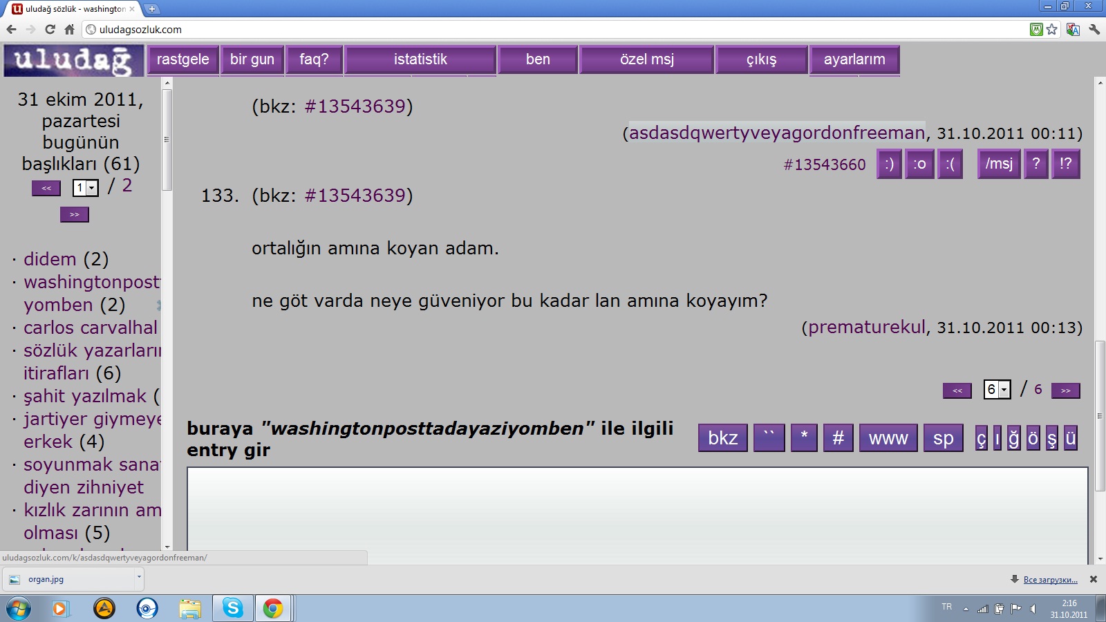Screen dimensions: 1106x622
Task: Open the didem topic in sidebar
Action: click(x=50, y=259)
